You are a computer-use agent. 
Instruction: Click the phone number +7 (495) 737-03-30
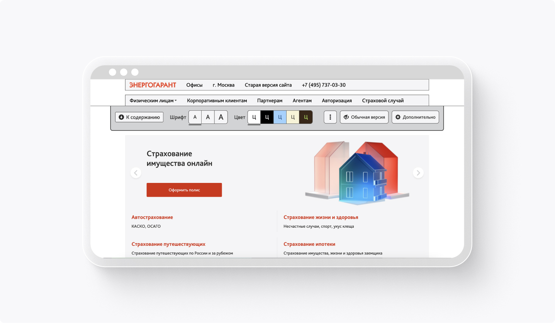(324, 85)
